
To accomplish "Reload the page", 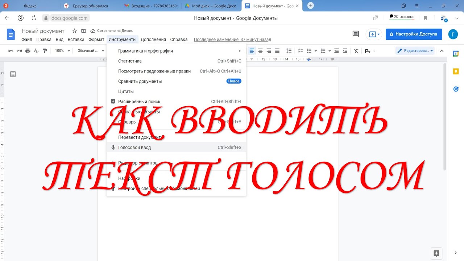I will coord(34,18).
